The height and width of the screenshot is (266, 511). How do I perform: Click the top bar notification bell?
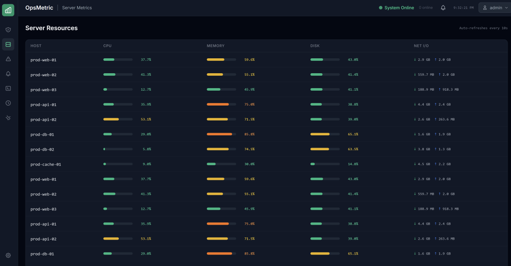point(443,7)
